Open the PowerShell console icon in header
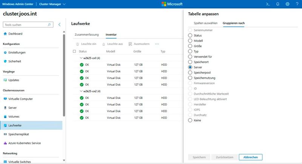This screenshot has height=164, width=302. [x=268, y=4]
